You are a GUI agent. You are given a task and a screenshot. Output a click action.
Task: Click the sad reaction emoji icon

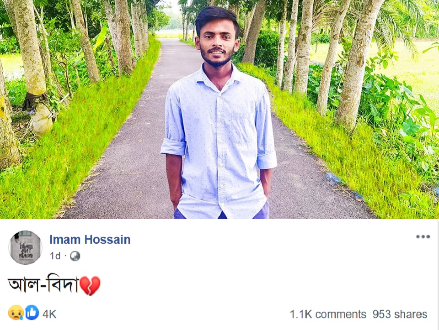[x=16, y=313]
